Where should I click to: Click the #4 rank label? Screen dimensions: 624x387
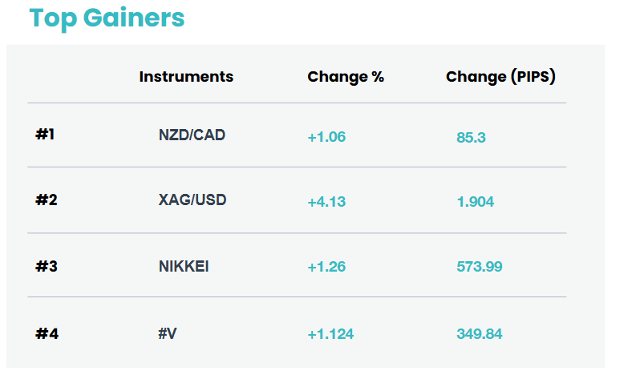47,333
